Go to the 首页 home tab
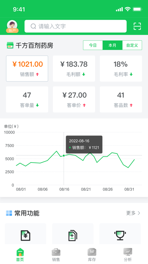The image size is (148, 264). click(x=20, y=255)
